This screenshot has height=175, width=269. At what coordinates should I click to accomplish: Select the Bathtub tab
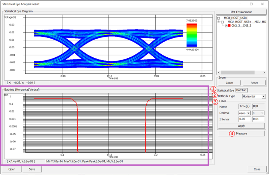[241, 90]
